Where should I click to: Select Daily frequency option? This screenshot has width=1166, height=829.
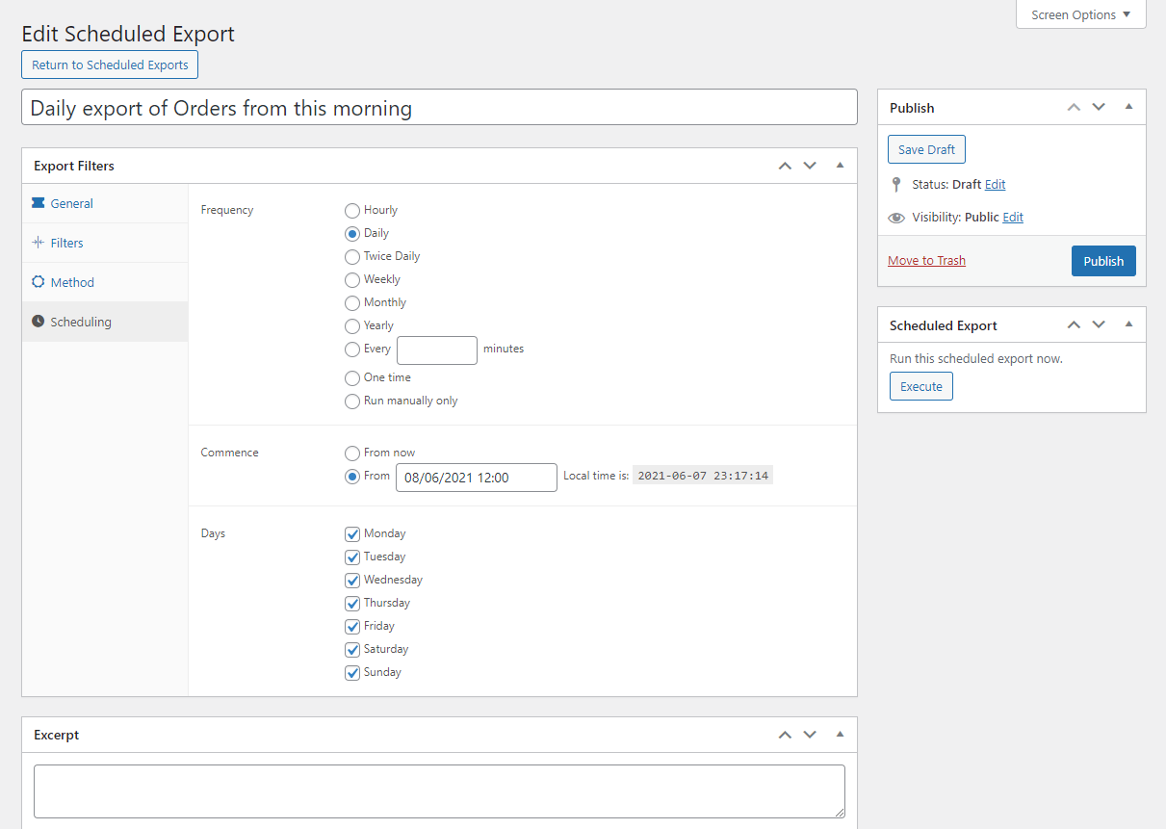[352, 234]
